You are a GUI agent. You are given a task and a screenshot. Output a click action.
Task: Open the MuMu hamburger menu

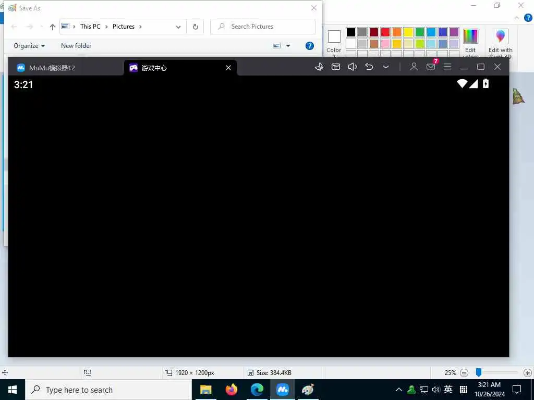pyautogui.click(x=447, y=67)
